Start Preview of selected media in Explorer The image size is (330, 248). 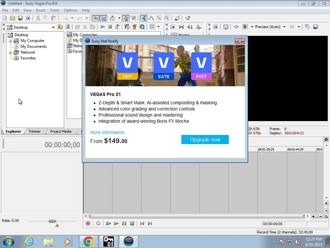pyautogui.click(x=103, y=27)
